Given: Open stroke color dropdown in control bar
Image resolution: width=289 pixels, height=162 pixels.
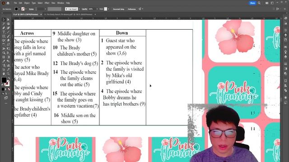Looking at the screenshot, I should point(26,9).
